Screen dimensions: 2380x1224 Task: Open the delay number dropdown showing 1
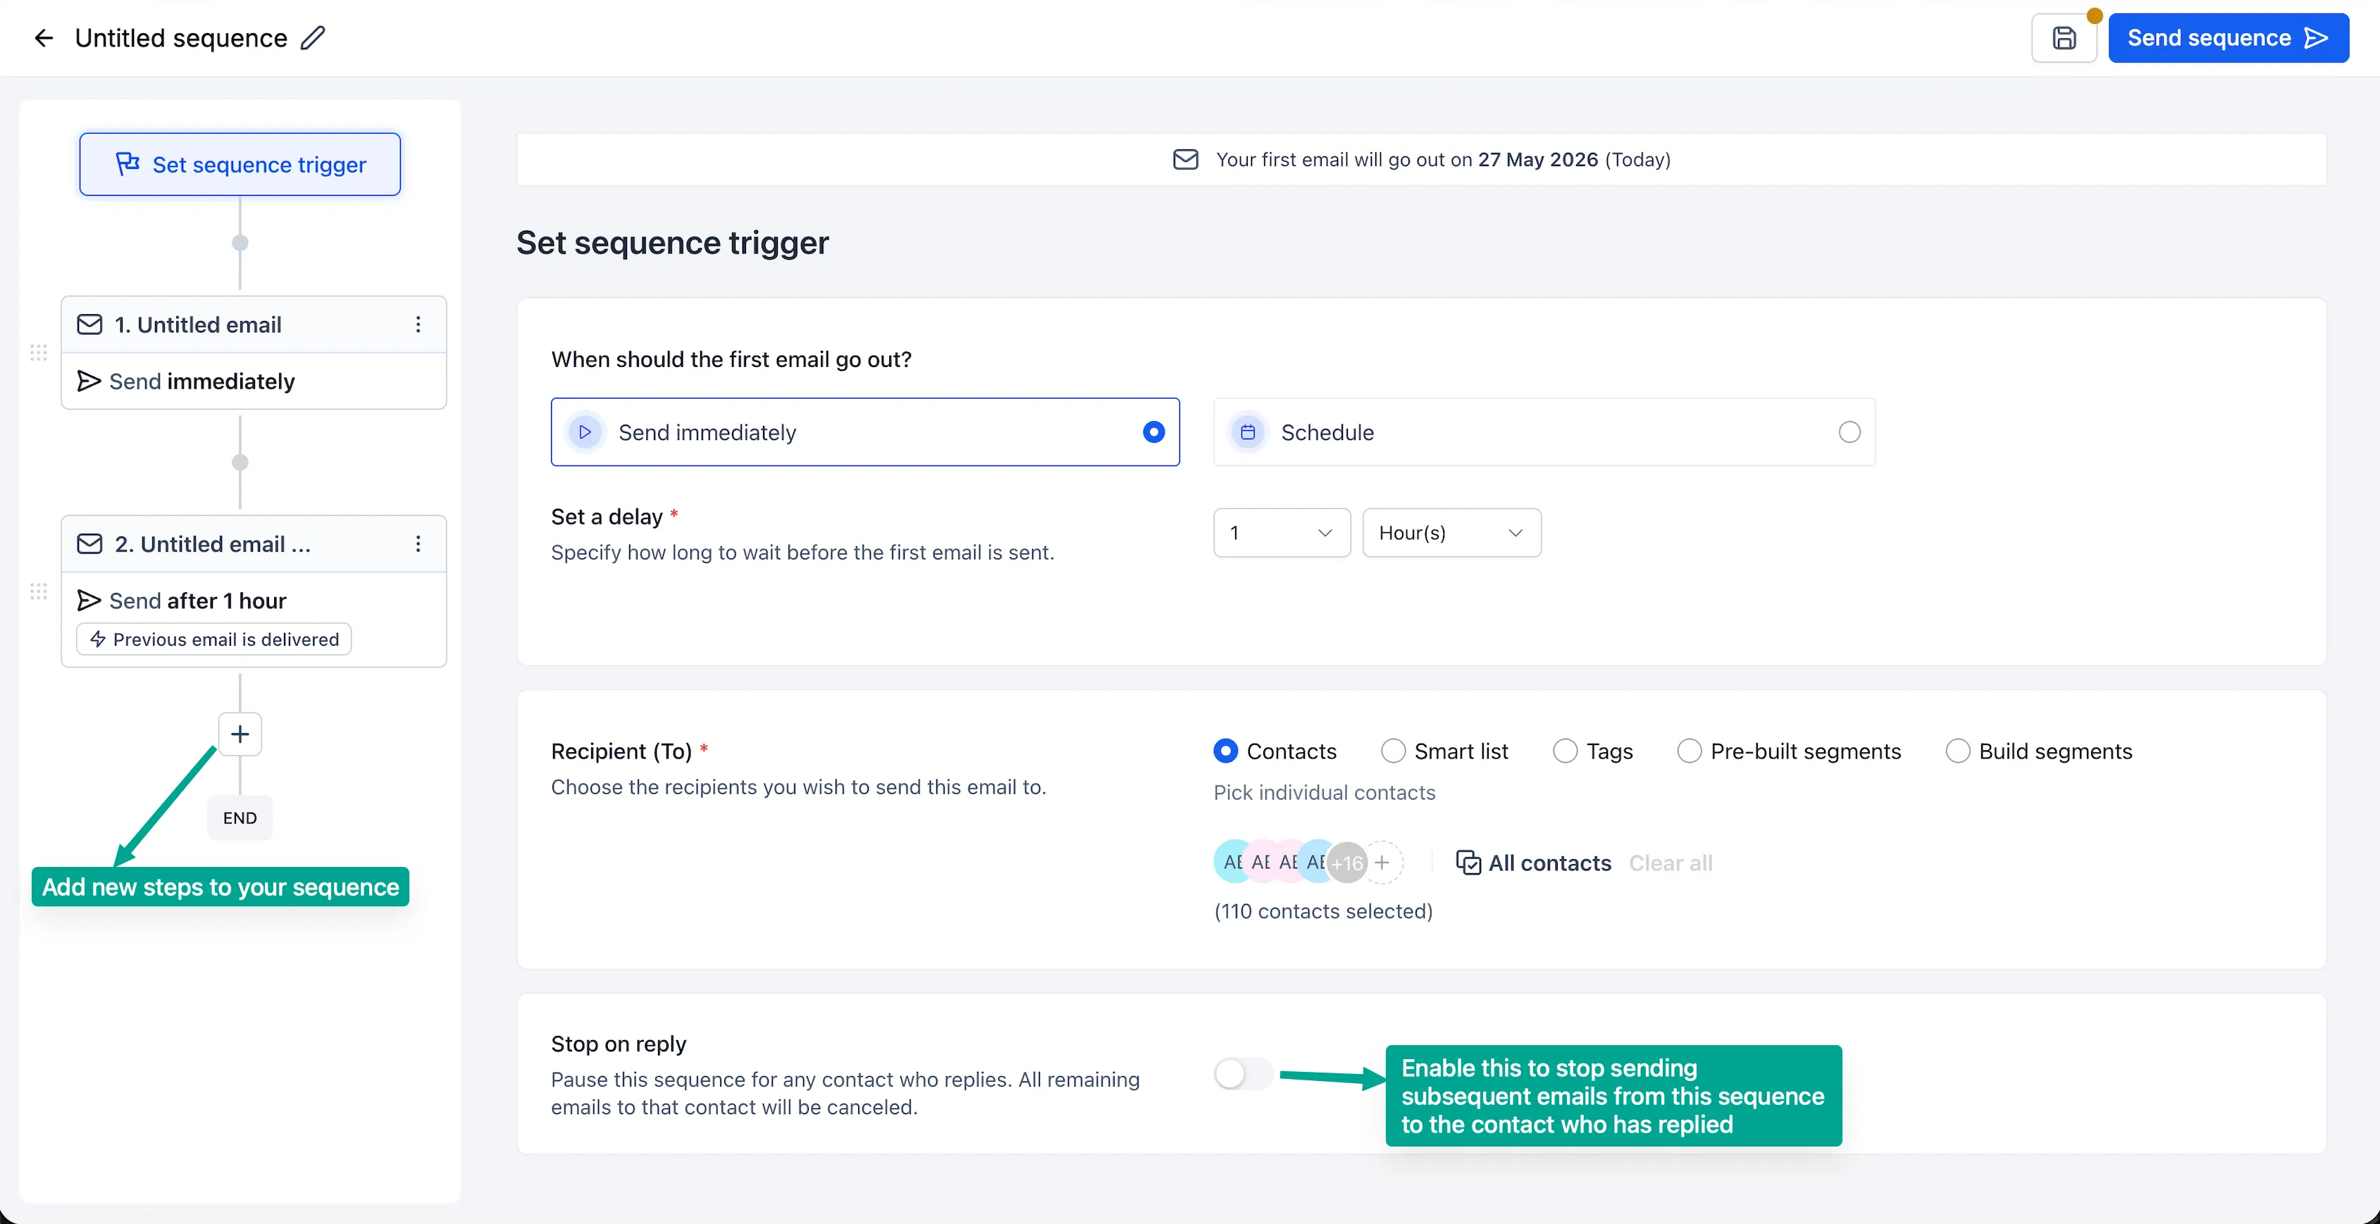[x=1282, y=533]
